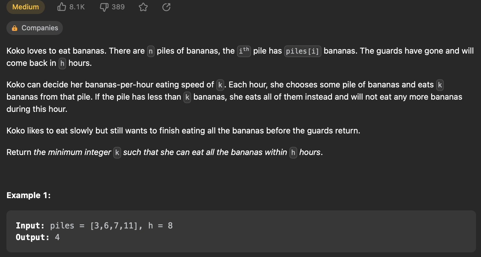Click the lock icon on Companies tag

click(x=14, y=28)
